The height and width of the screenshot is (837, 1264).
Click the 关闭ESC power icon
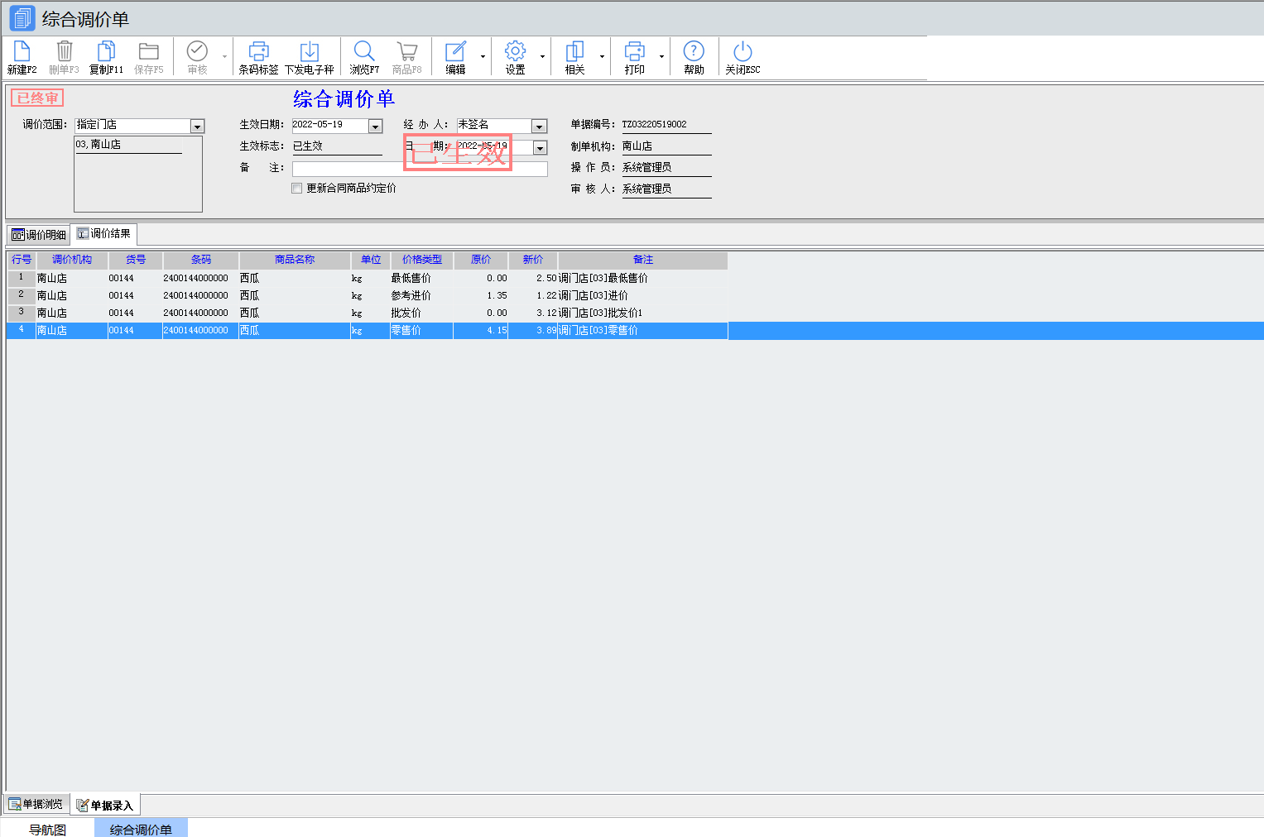743,52
